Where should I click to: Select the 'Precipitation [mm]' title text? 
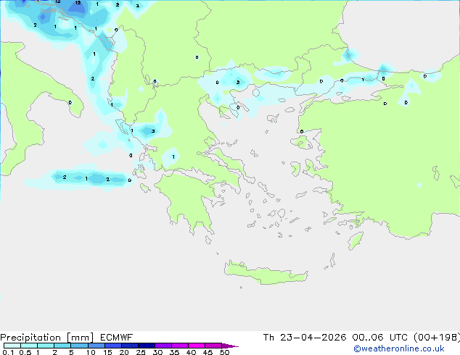point(47,338)
